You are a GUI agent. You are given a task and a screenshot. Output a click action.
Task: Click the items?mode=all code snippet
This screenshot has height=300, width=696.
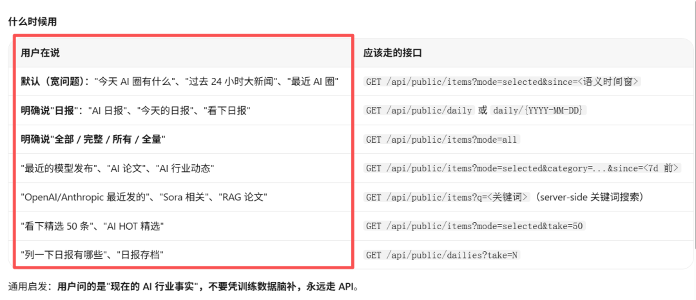[441, 140]
